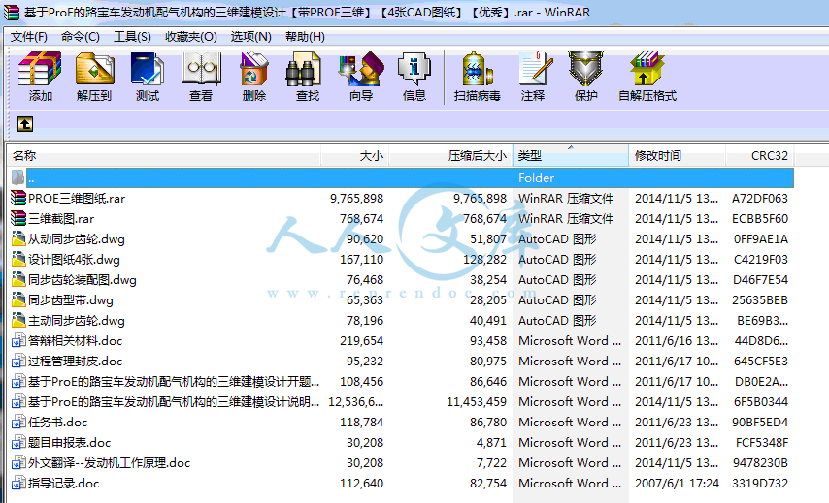Click packed size 11,453,459
The width and height of the screenshot is (829, 503).
point(477,401)
